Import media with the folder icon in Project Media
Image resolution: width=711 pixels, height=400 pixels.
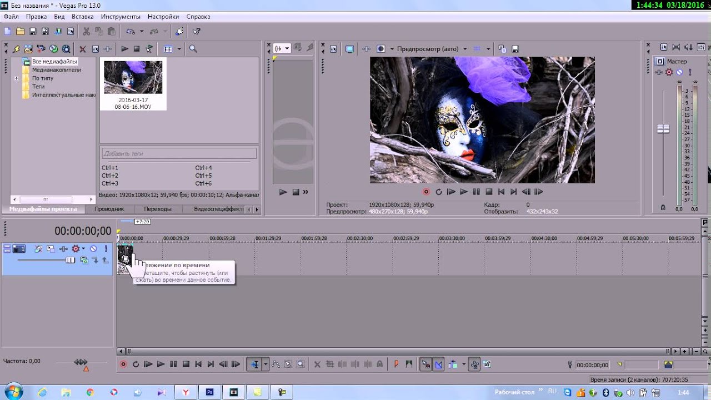pos(28,49)
